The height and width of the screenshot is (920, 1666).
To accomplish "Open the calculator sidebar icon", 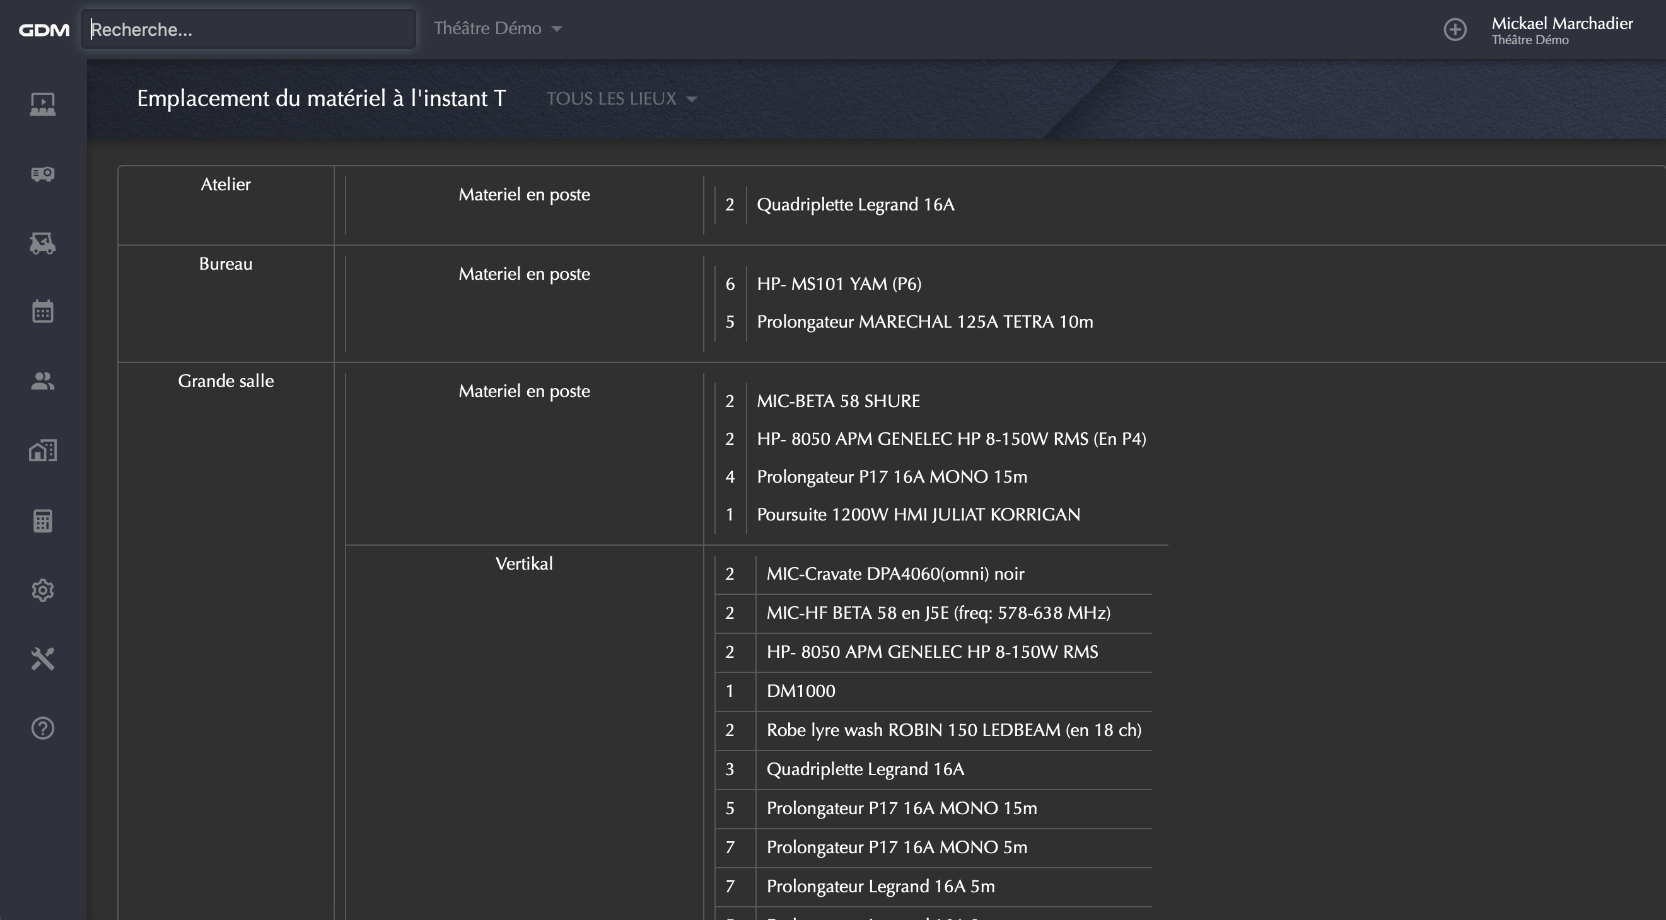I will pos(43,520).
